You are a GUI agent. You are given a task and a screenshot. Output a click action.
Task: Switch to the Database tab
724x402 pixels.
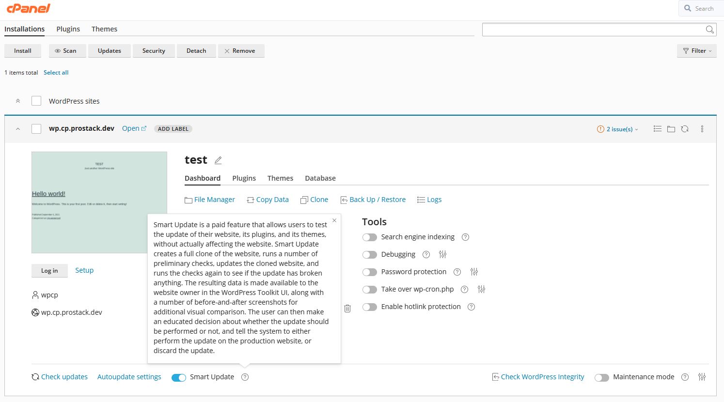pyautogui.click(x=320, y=178)
